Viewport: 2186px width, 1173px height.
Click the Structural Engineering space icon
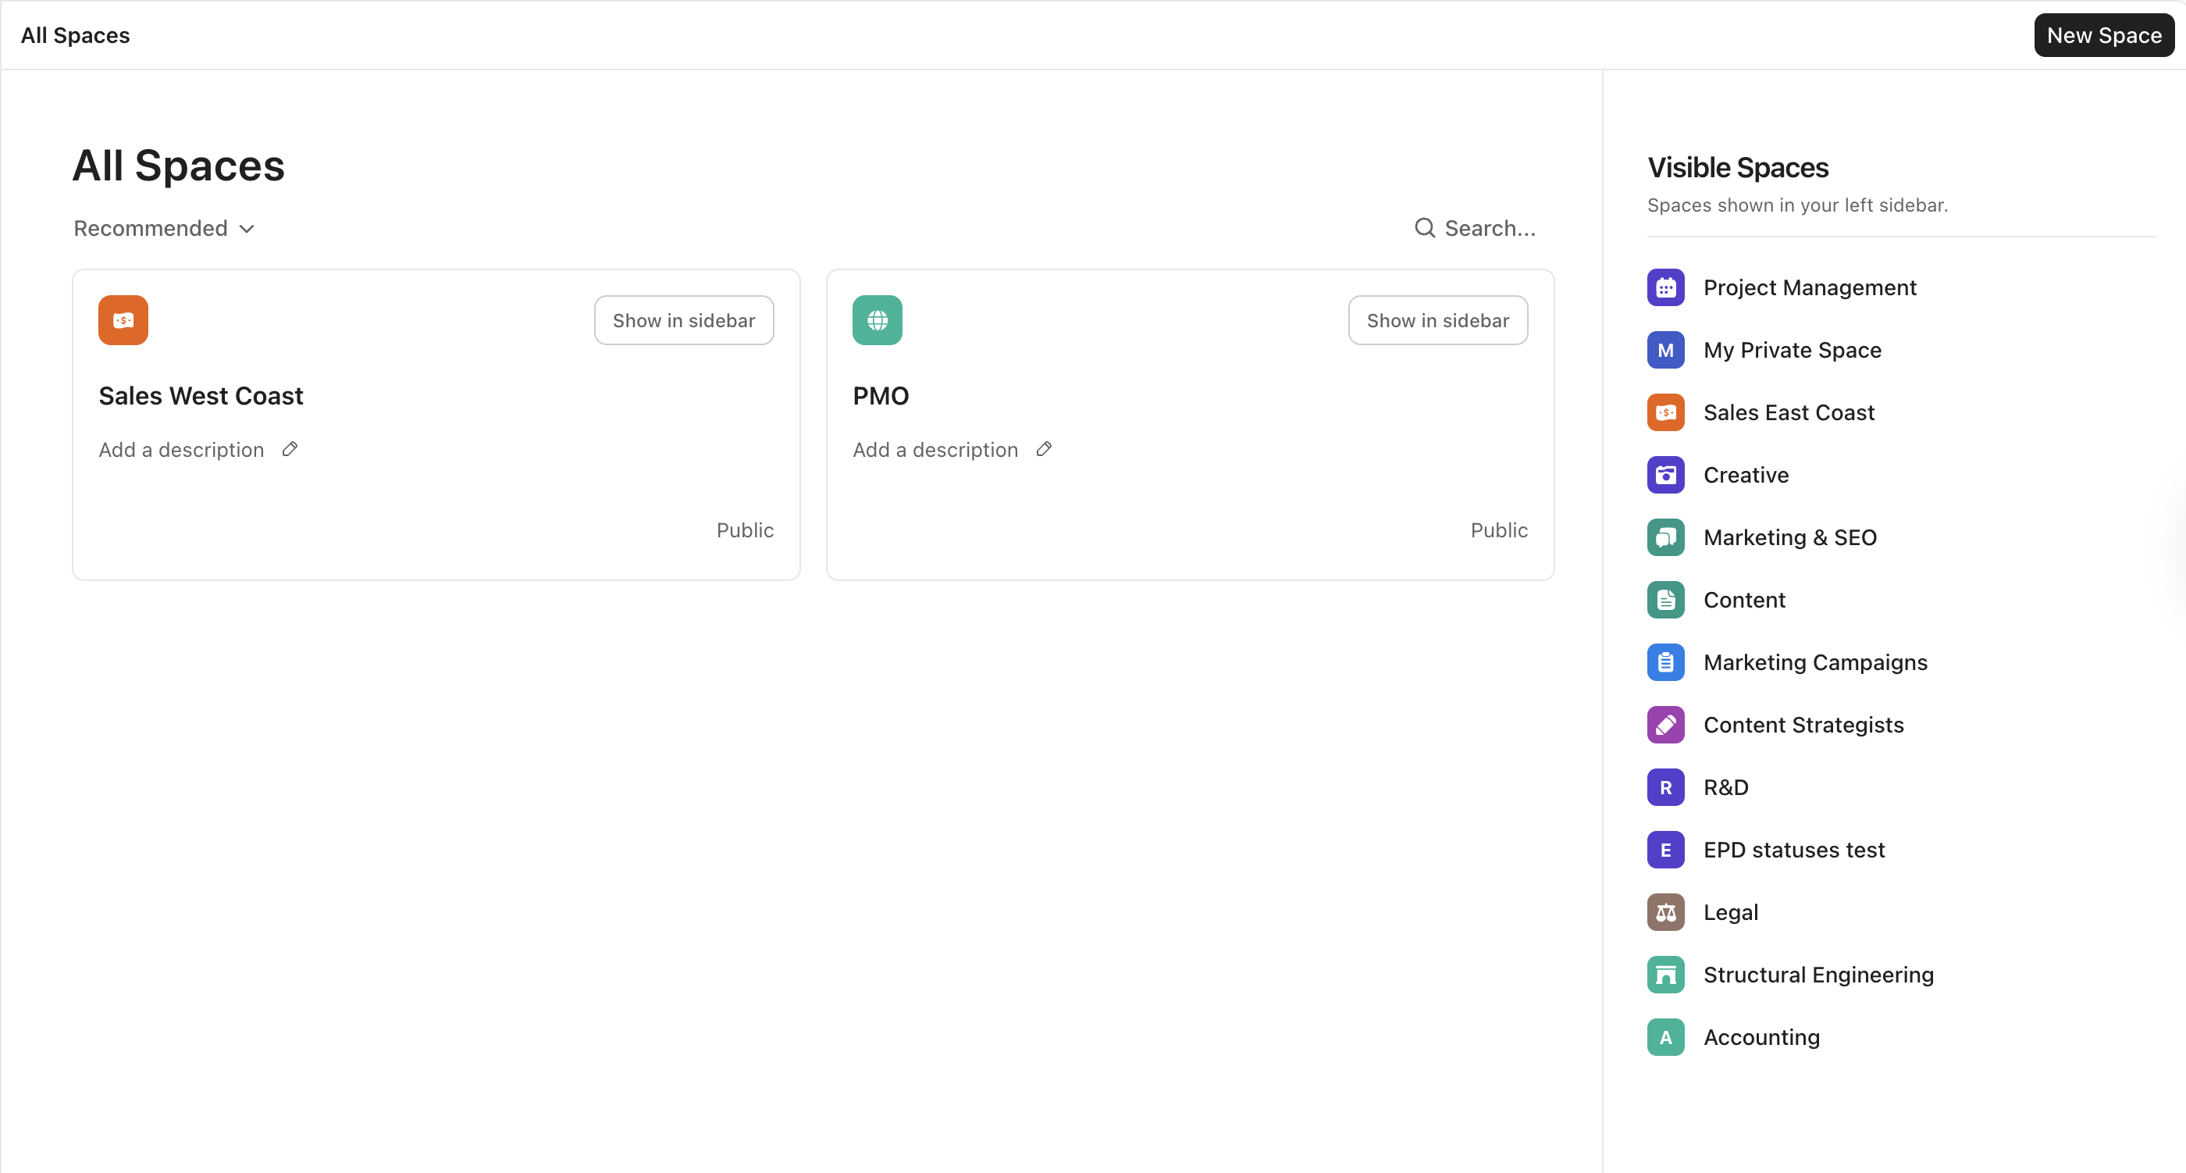(1665, 975)
